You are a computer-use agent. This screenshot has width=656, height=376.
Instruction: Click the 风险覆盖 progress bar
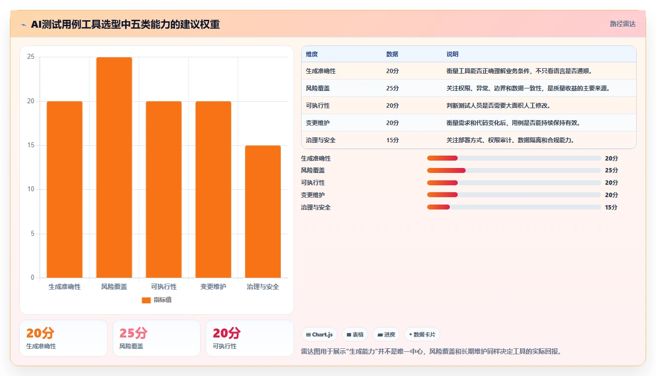coord(514,170)
